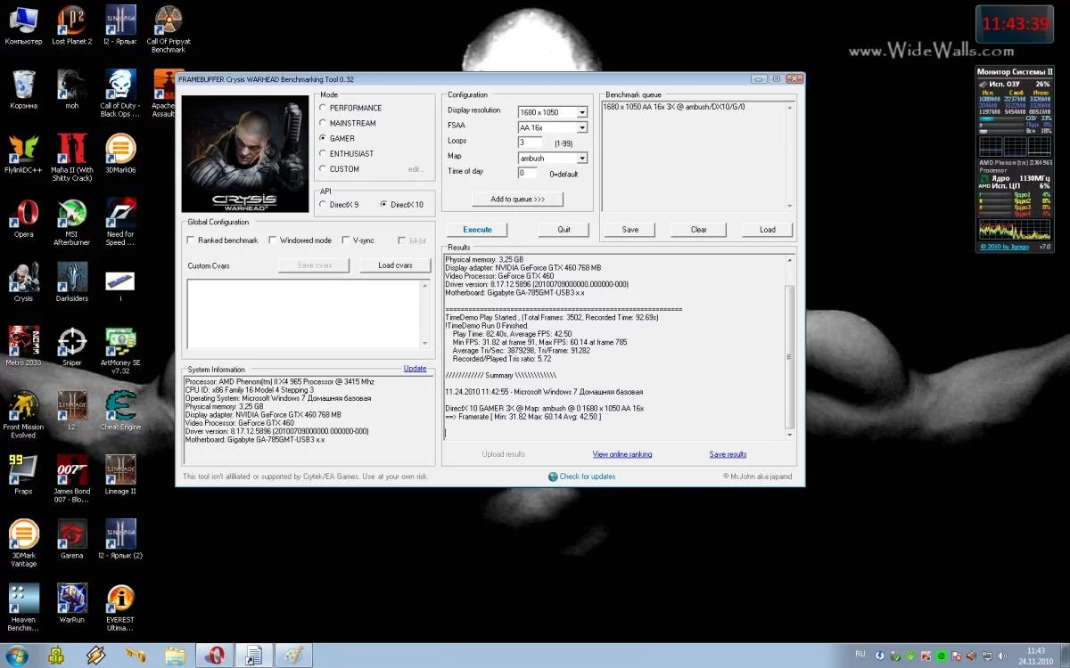Screen dimensions: 1070x668
Task: Open EVEREST Ultimate desktop icon
Action: click(x=120, y=599)
